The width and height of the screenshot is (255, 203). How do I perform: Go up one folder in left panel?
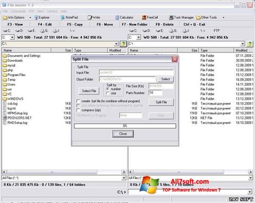pos(123,43)
